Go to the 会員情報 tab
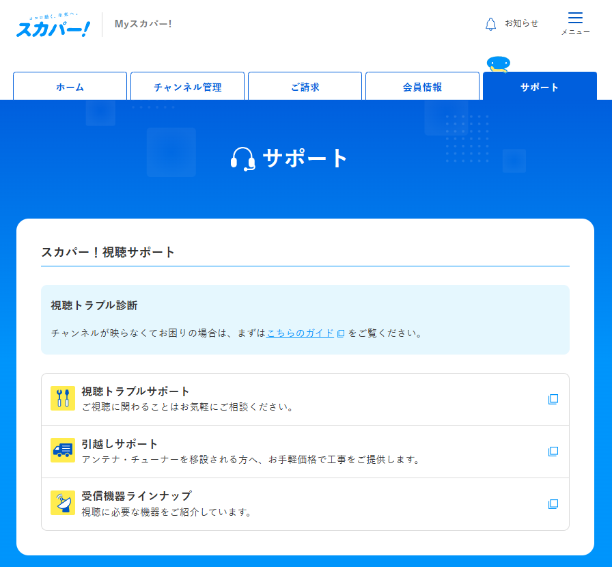The width and height of the screenshot is (612, 567). coord(422,87)
